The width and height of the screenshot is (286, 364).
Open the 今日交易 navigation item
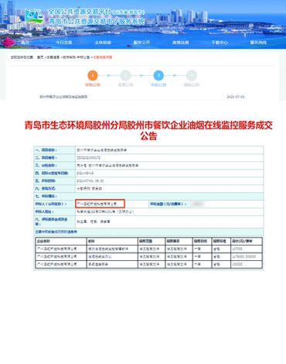[64, 43]
